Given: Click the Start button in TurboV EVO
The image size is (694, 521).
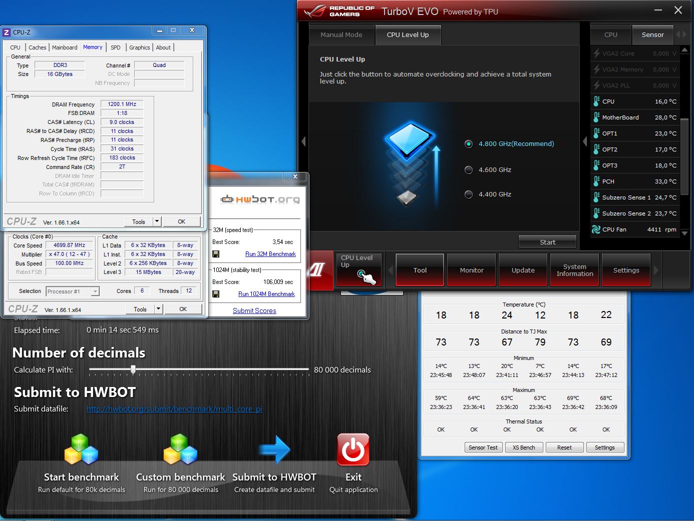Looking at the screenshot, I should (x=547, y=242).
